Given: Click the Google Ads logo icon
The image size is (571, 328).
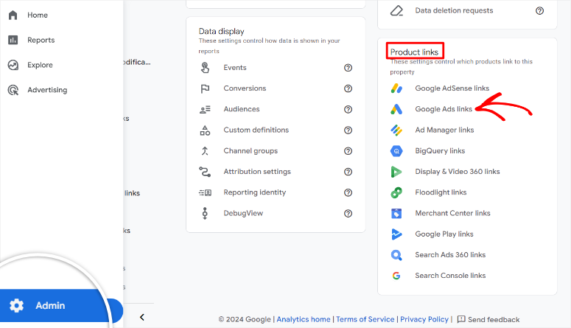Looking at the screenshot, I should click(x=396, y=109).
